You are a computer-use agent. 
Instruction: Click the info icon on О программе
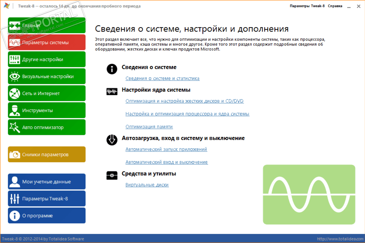tap(14, 216)
